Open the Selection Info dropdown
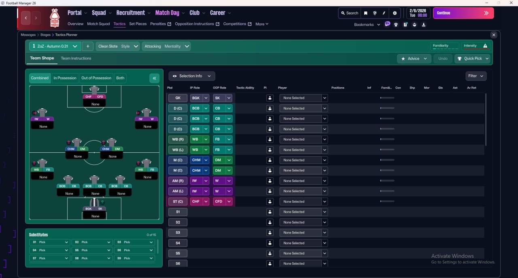Screen dimensions: 518x278 tap(192, 76)
